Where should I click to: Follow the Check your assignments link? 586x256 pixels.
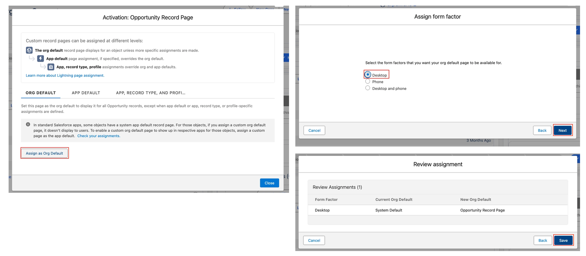(x=99, y=136)
